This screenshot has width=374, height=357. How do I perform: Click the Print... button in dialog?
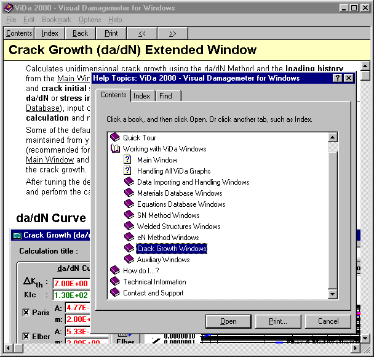click(278, 321)
